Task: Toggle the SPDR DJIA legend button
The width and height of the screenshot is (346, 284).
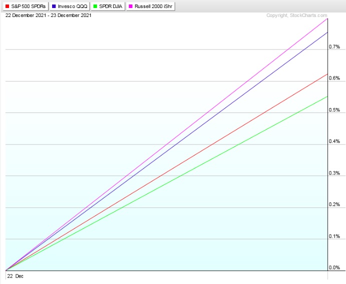Action: [x=108, y=6]
